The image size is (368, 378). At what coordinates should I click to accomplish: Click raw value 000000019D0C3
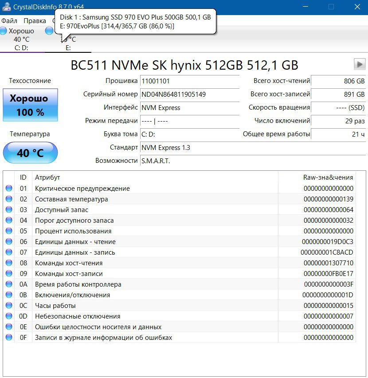click(x=328, y=241)
